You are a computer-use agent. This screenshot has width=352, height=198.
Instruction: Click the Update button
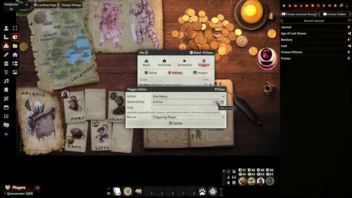pyautogui.click(x=176, y=123)
